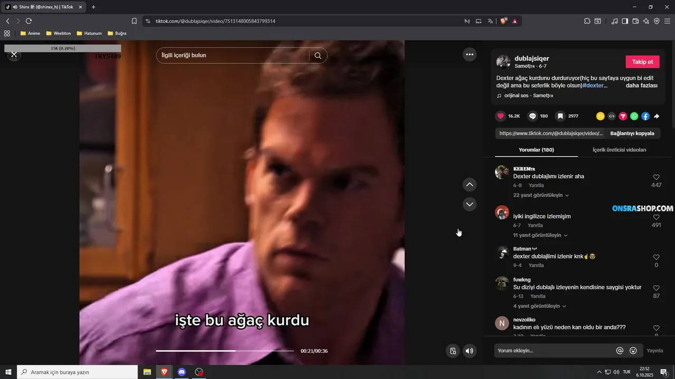Save video with the bookmark icon
The width and height of the screenshot is (675, 379).
click(x=561, y=116)
